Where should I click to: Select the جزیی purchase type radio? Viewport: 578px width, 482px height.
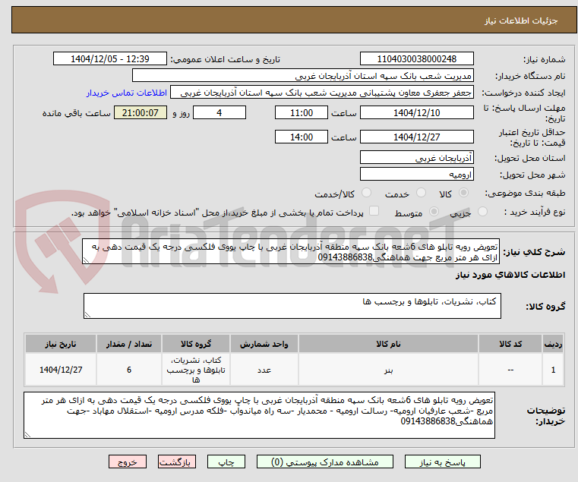point(482,212)
